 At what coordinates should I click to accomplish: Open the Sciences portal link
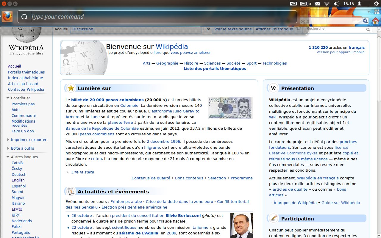[x=212, y=63]
